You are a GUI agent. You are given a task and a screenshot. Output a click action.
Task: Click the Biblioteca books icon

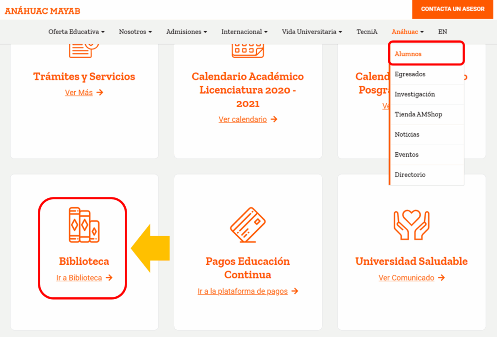[84, 225]
